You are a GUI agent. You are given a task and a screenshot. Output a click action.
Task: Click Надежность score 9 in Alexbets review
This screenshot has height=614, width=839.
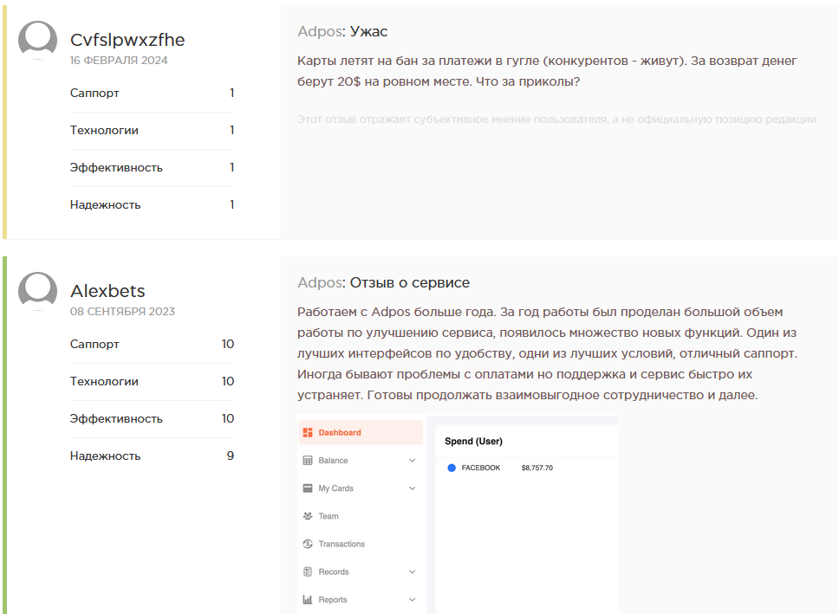(230, 456)
